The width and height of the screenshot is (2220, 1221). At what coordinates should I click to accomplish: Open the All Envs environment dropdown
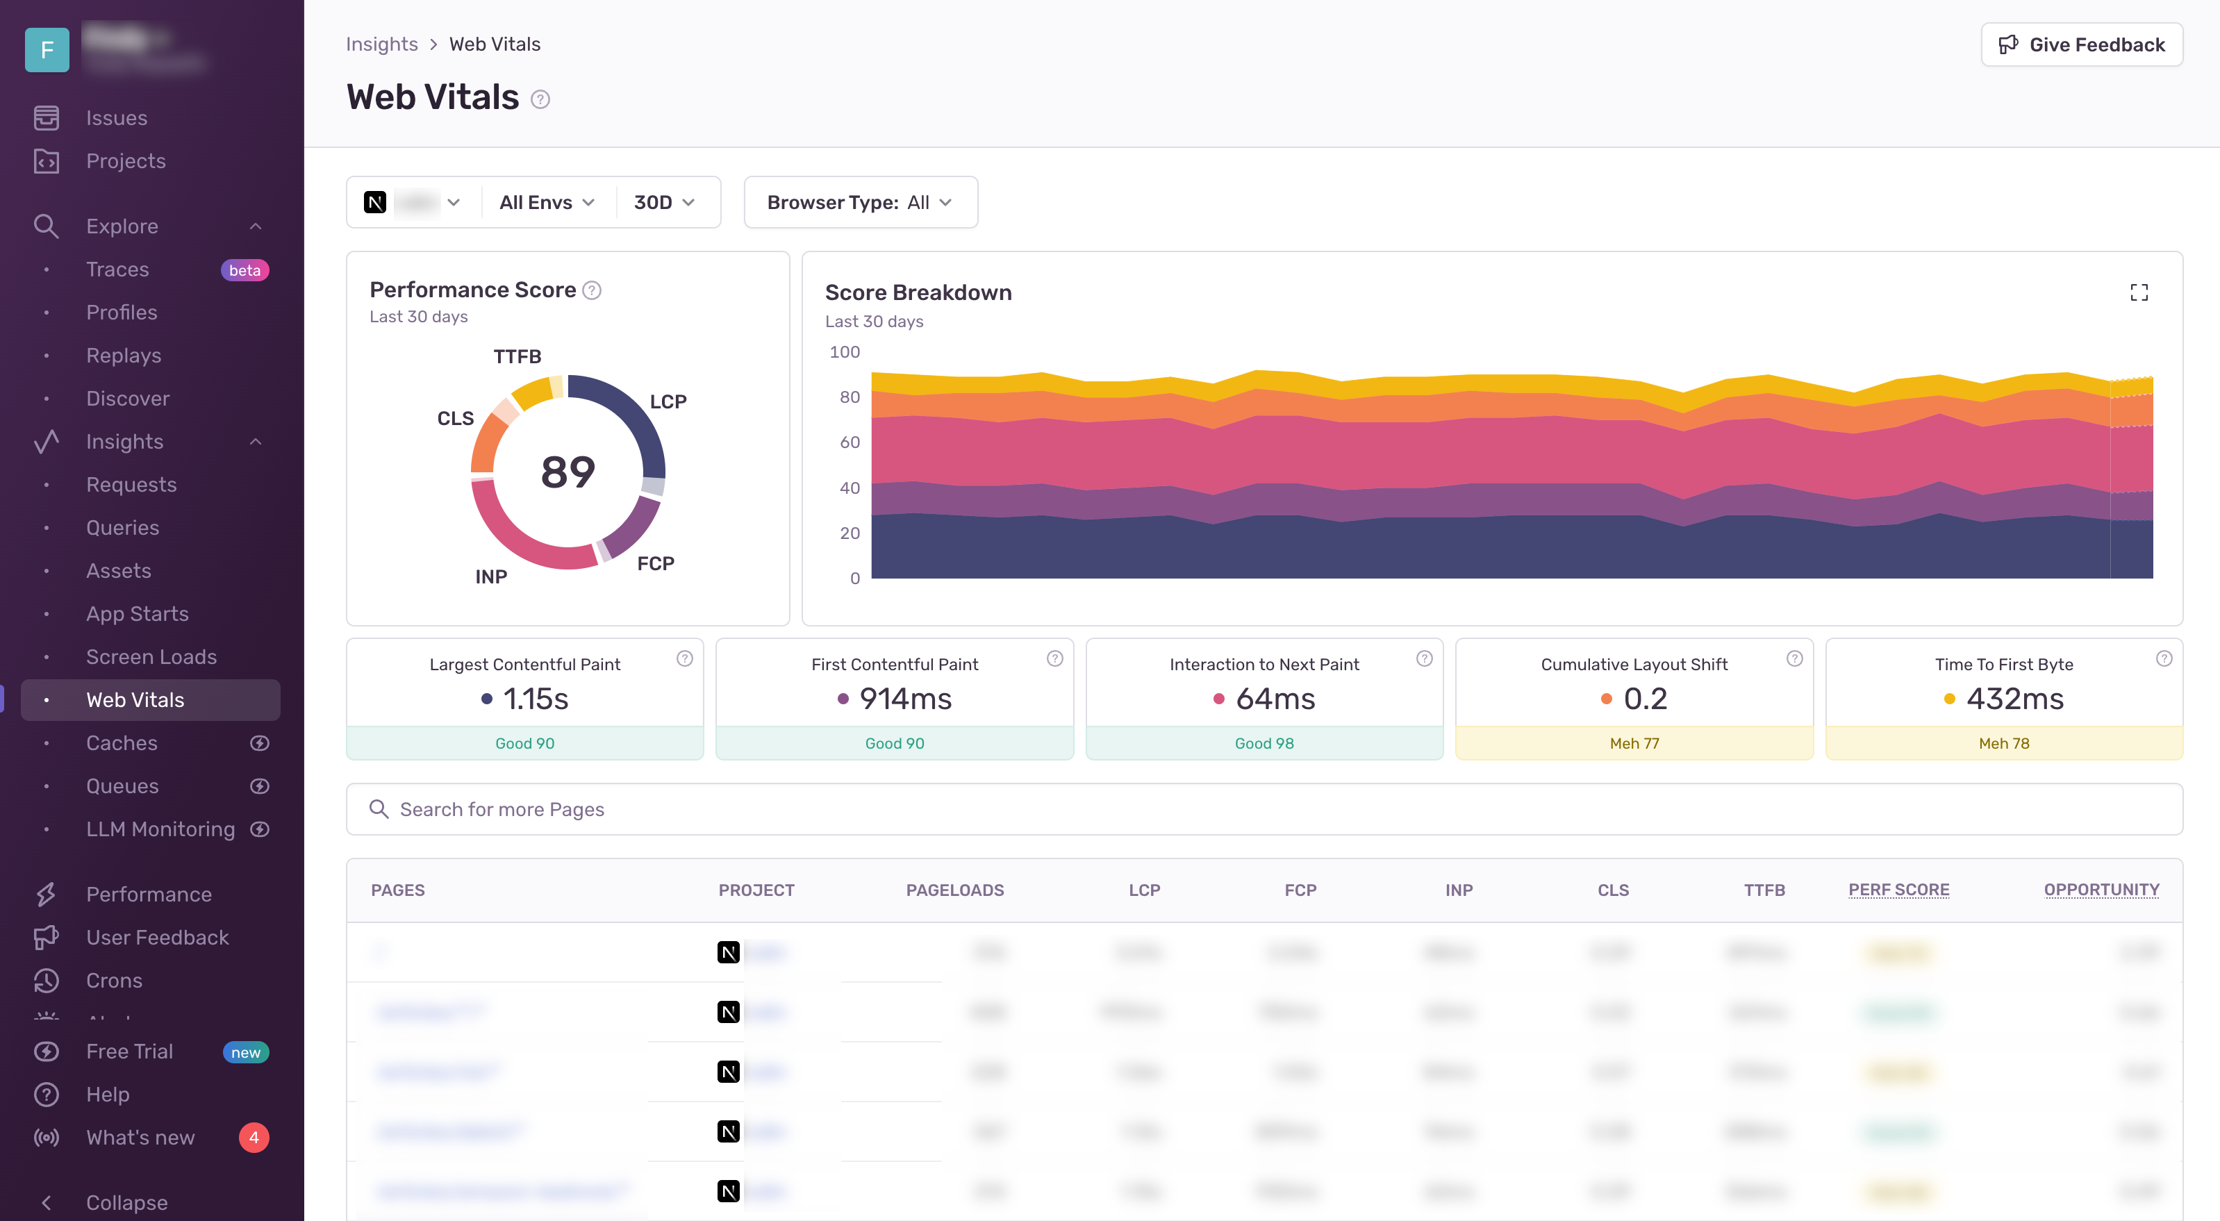(x=545, y=200)
